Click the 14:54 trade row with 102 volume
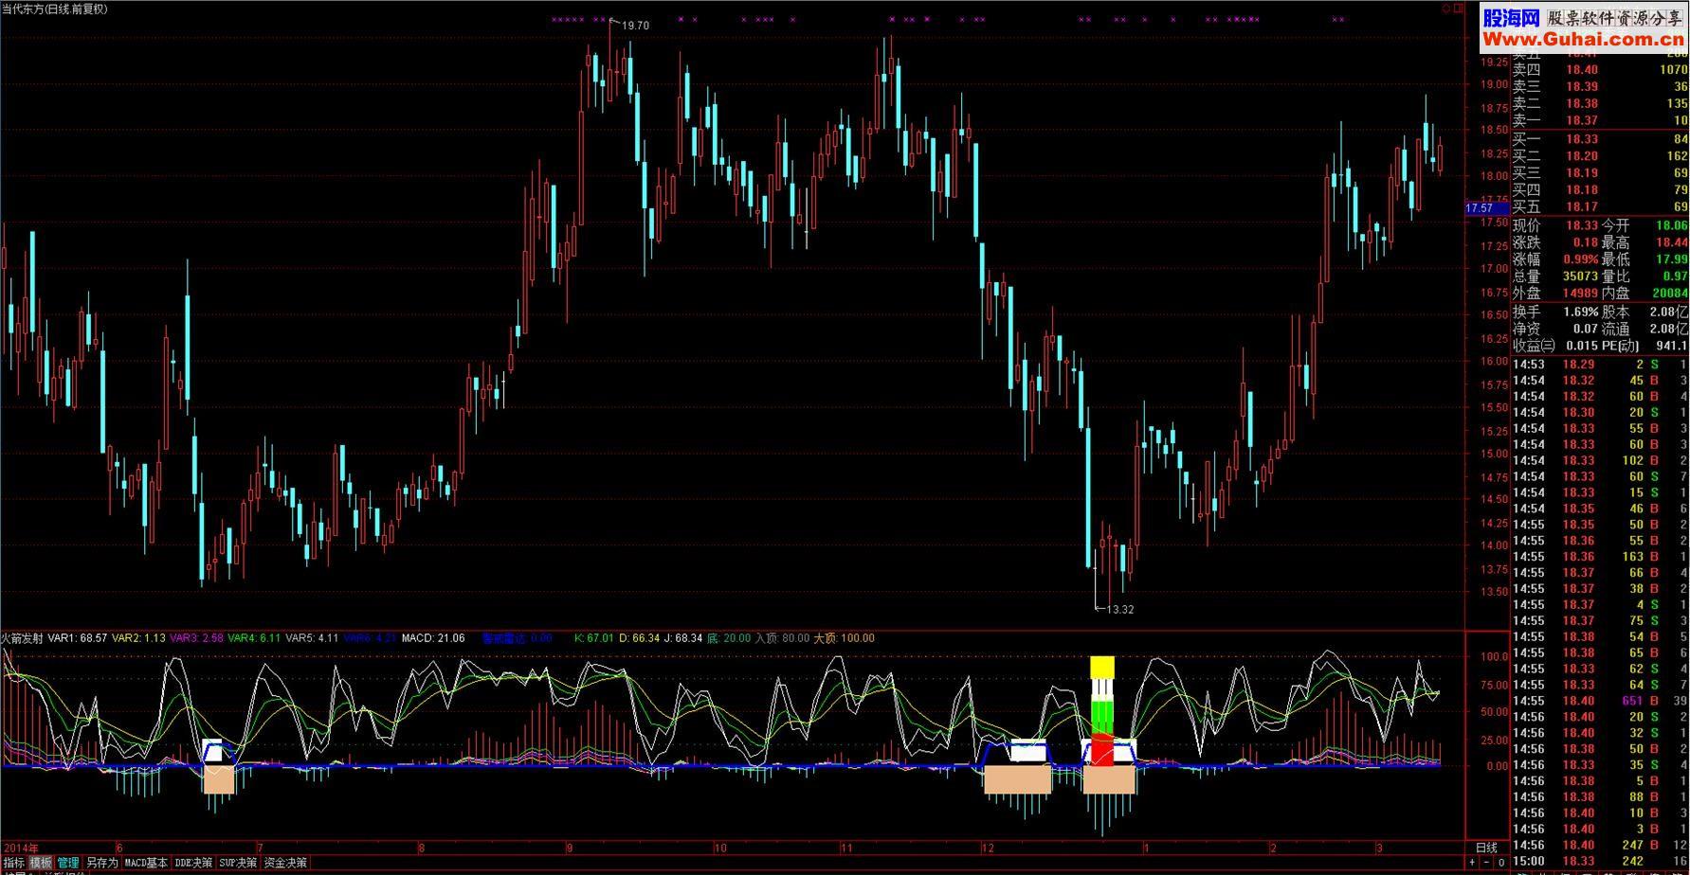Screen dimensions: 1690x875 click(x=1600, y=460)
